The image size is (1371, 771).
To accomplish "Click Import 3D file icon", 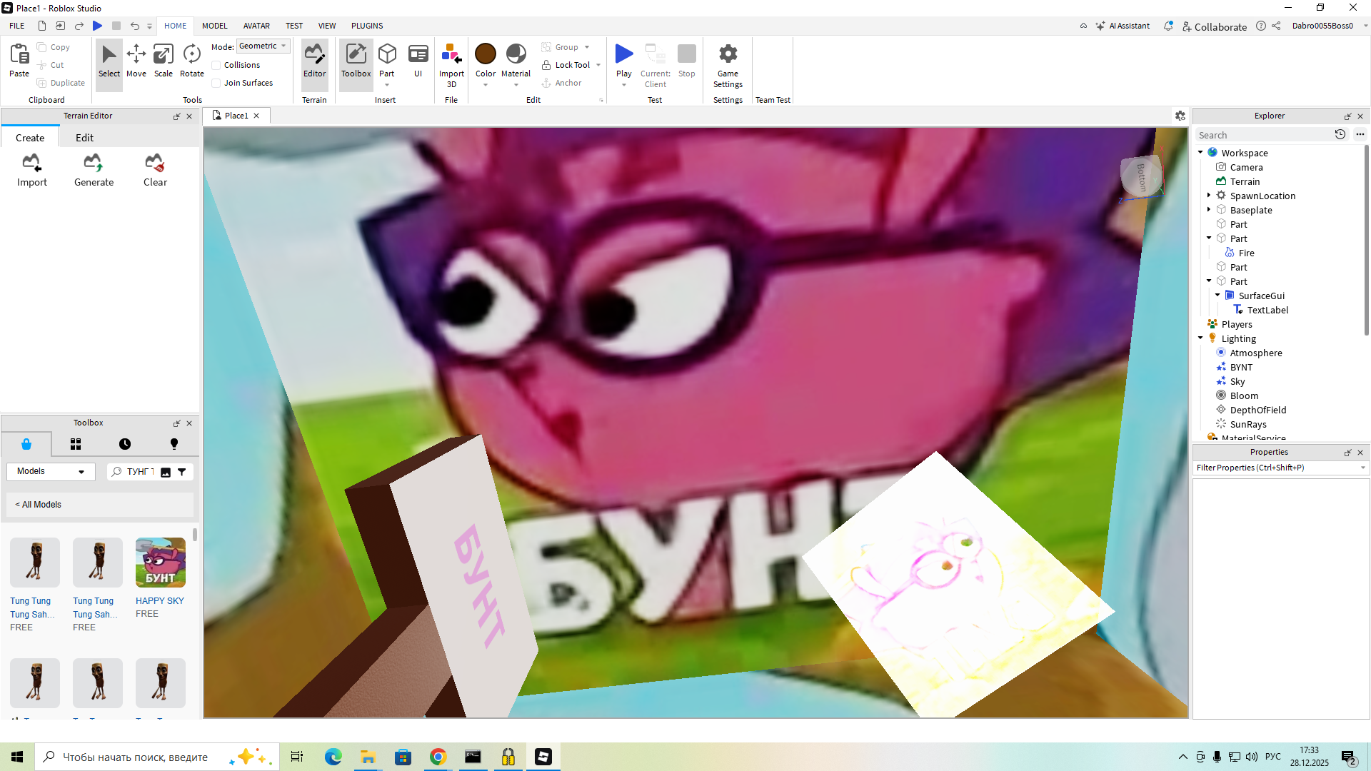I will pos(451,54).
